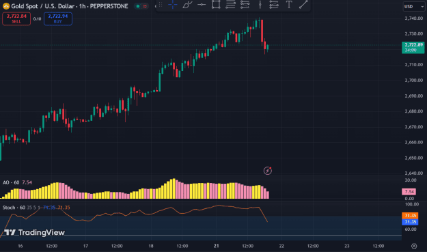Select the Stoch - 60 indicator legend
The image size is (427, 252).
coord(14,208)
